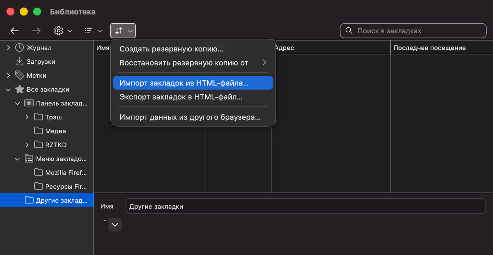Screen dimensions: 493x255
Task: Click the tags icon next to Метки
Action: coord(19,75)
